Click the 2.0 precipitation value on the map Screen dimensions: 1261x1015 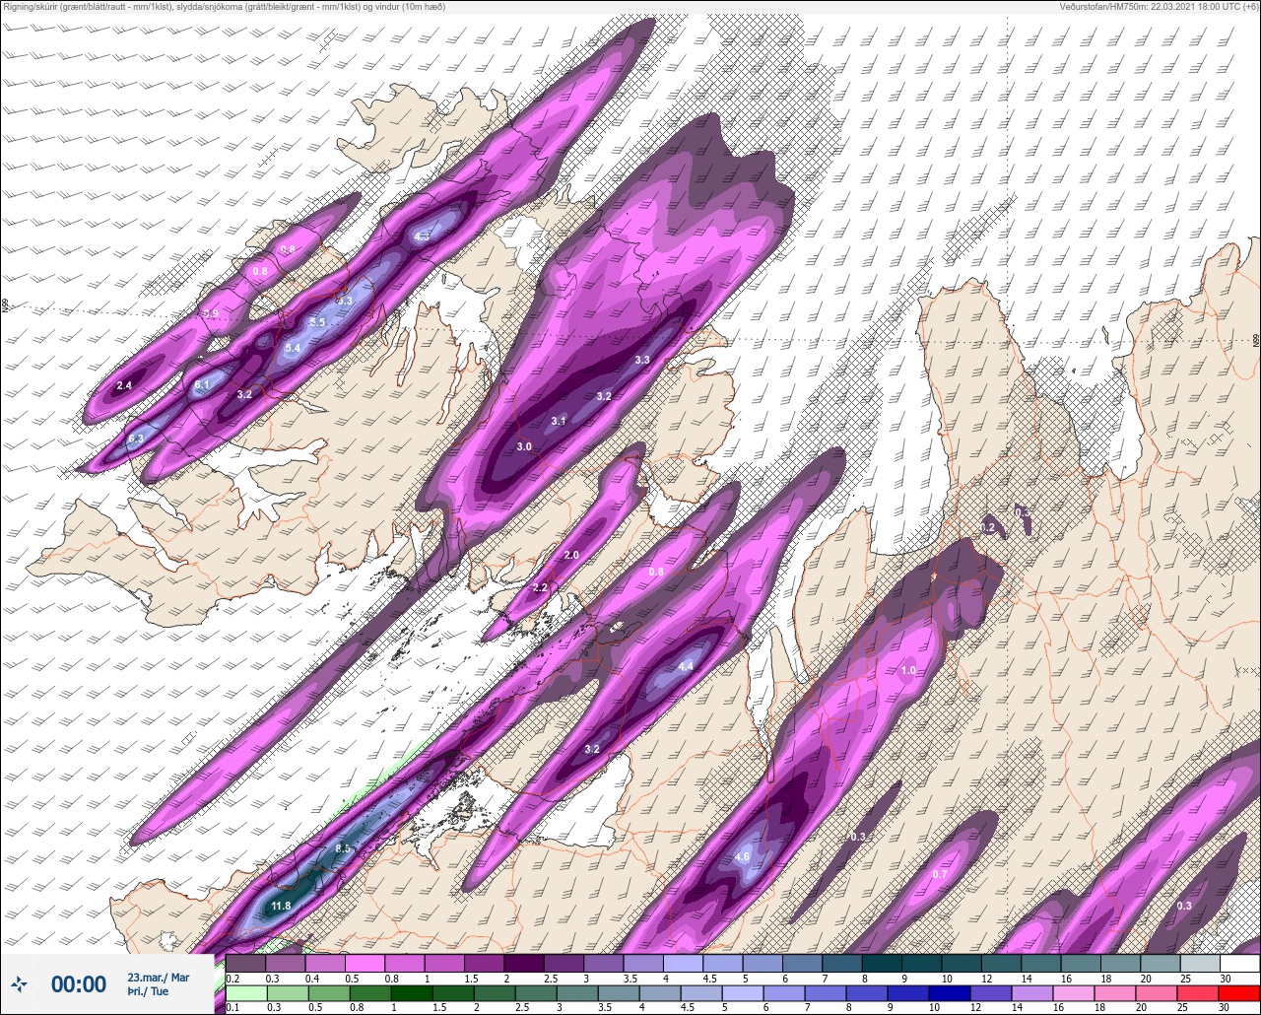coord(571,556)
